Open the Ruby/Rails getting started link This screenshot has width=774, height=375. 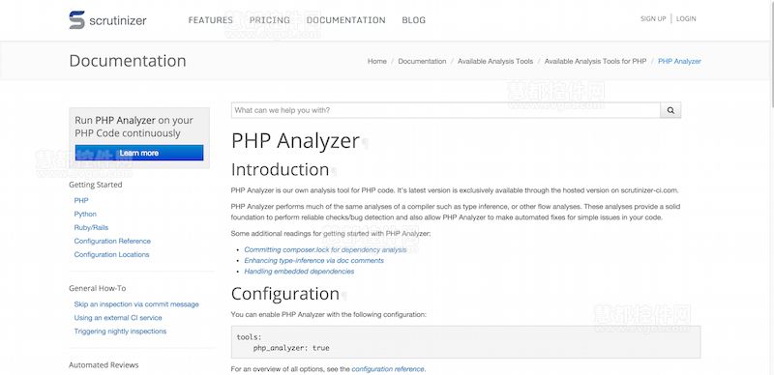[91, 227]
